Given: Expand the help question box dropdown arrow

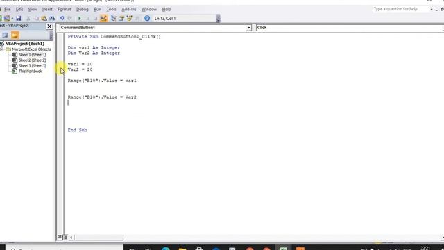Looking at the screenshot, I should pos(432,9).
